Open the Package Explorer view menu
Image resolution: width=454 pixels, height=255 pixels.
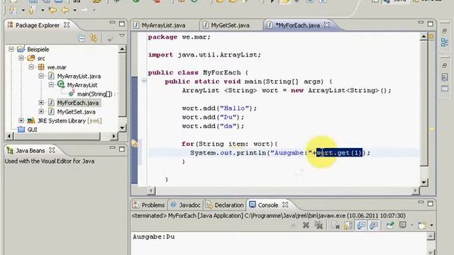coord(122,36)
